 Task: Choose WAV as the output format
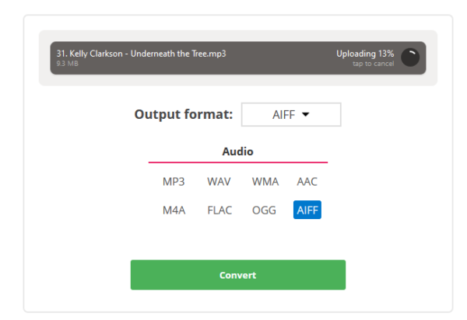click(219, 182)
